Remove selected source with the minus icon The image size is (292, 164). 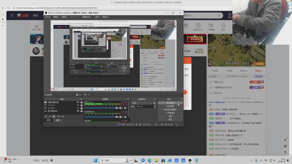50,116
